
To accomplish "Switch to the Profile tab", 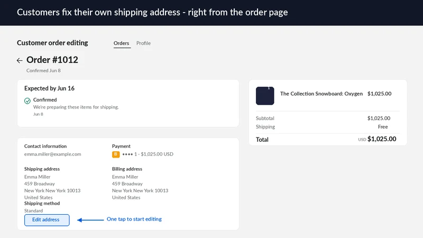I will click(x=143, y=43).
